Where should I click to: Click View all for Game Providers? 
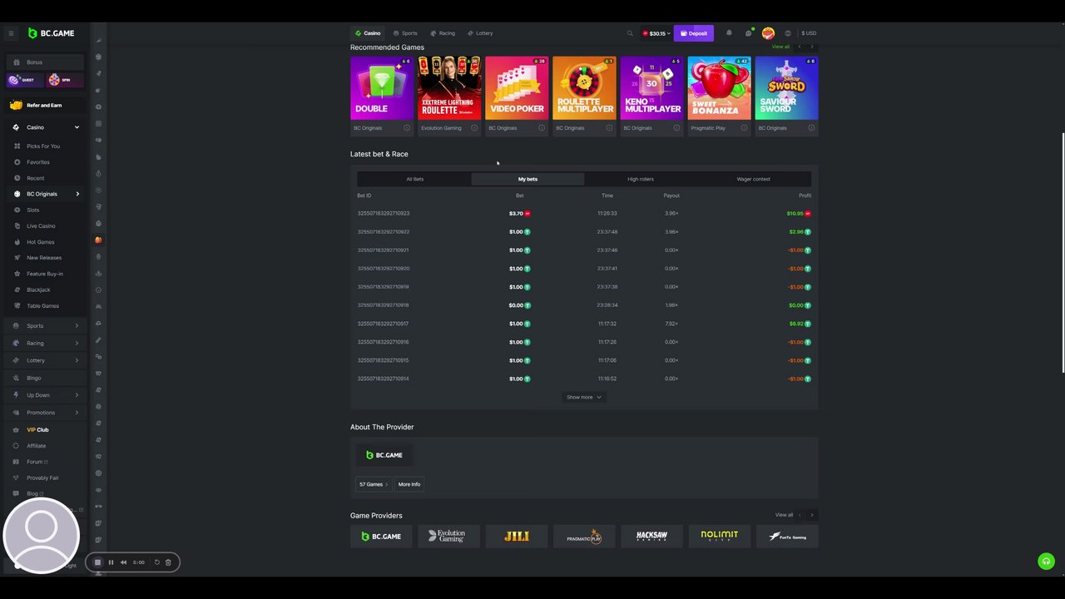coord(784,515)
